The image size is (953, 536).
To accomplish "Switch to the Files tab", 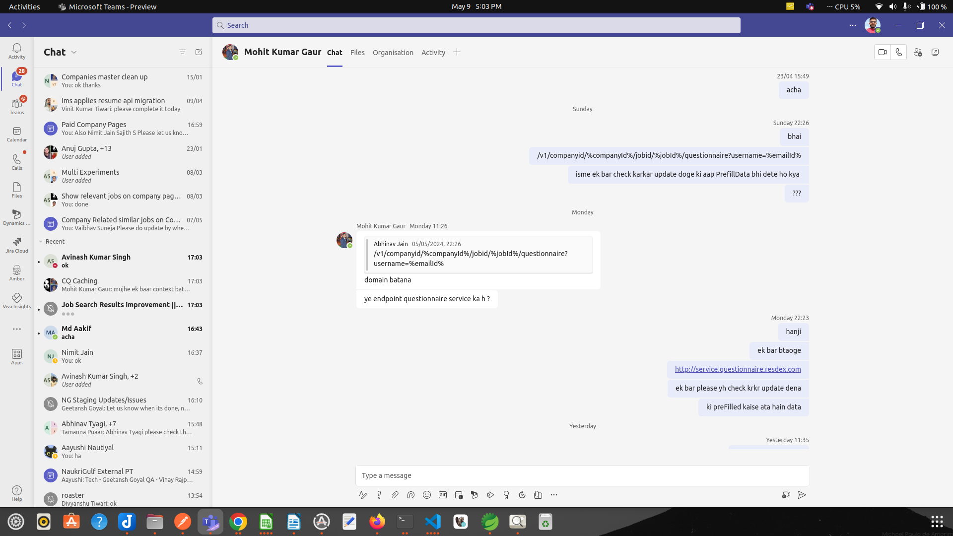I will coord(357,53).
